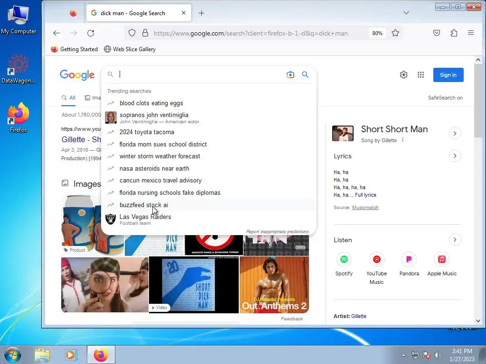Open the Firefox hamburger menu
This screenshot has height=364, width=486.
click(x=471, y=33)
